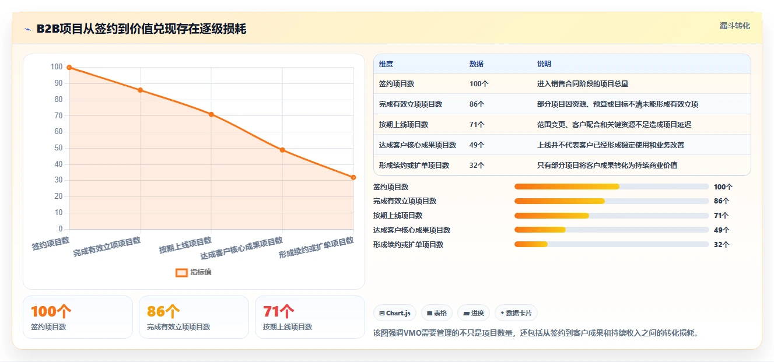
Task: Click the 数据卡片 chip
Action: (516, 313)
